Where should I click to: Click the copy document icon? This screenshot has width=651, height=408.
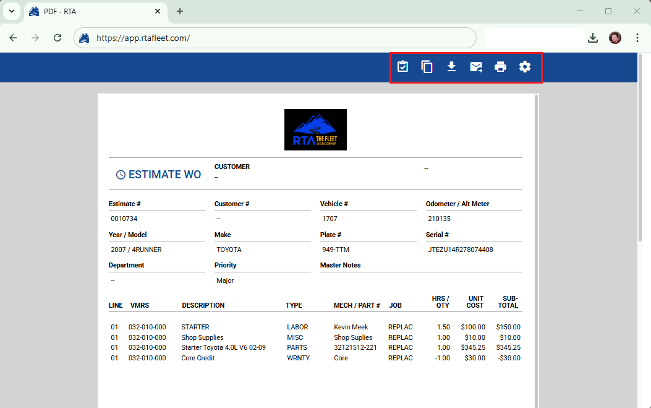pyautogui.click(x=427, y=67)
